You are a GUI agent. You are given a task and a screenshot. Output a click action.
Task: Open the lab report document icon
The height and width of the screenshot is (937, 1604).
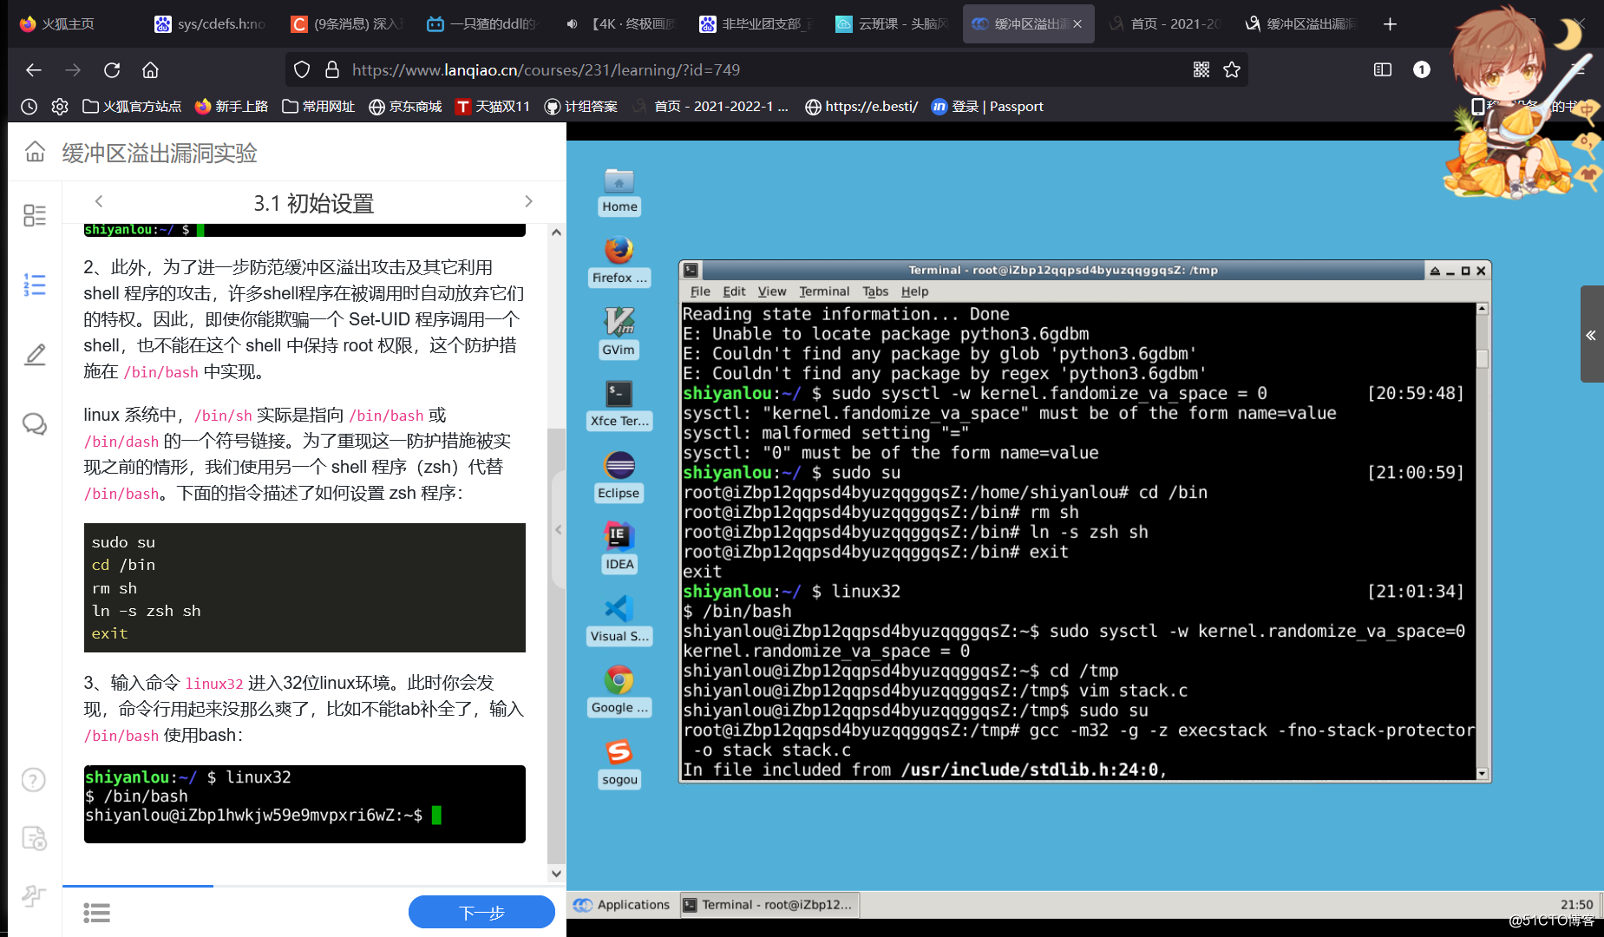(x=34, y=838)
